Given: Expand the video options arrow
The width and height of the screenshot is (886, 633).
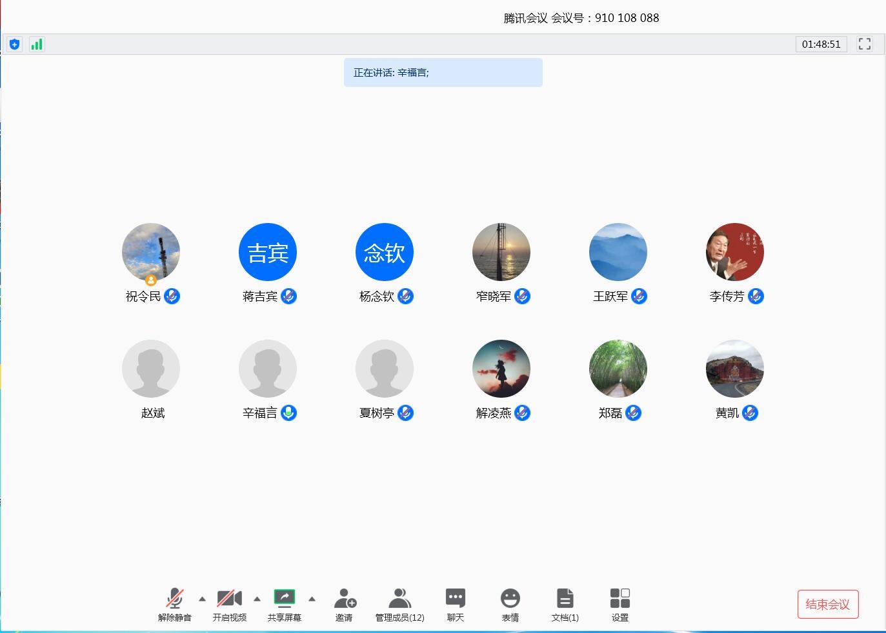Looking at the screenshot, I should (257, 599).
